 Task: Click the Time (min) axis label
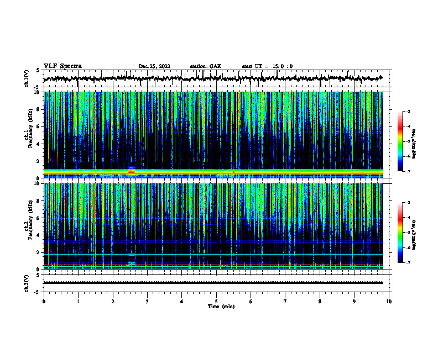[221, 307]
